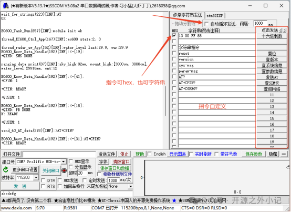The image size is (291, 212).
Task: Click the 十六进制数 send button
Action: point(272,36)
